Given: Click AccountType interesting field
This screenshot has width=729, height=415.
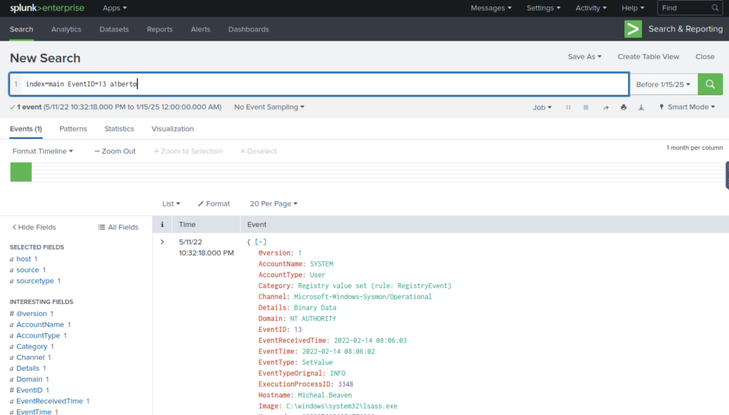Looking at the screenshot, I should [x=38, y=335].
